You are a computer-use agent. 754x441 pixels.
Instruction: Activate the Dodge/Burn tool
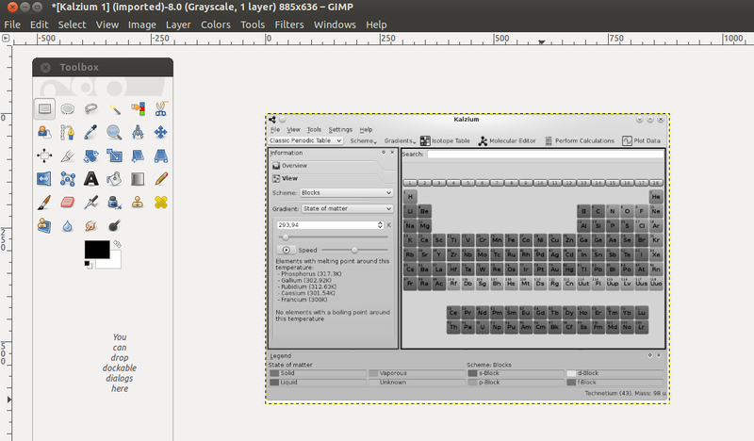coord(114,225)
